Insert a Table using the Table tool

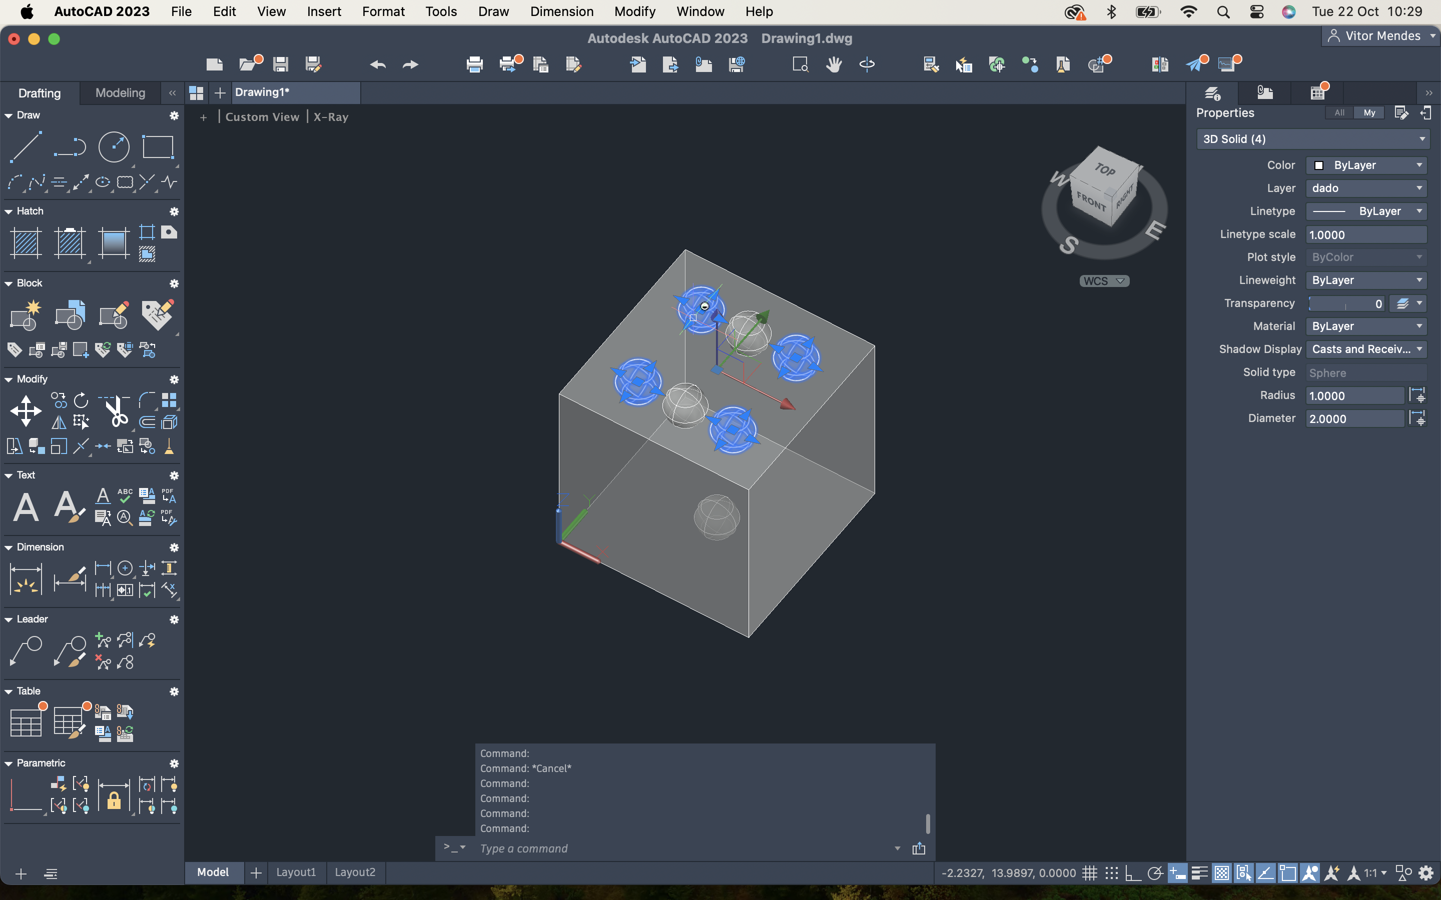[26, 722]
